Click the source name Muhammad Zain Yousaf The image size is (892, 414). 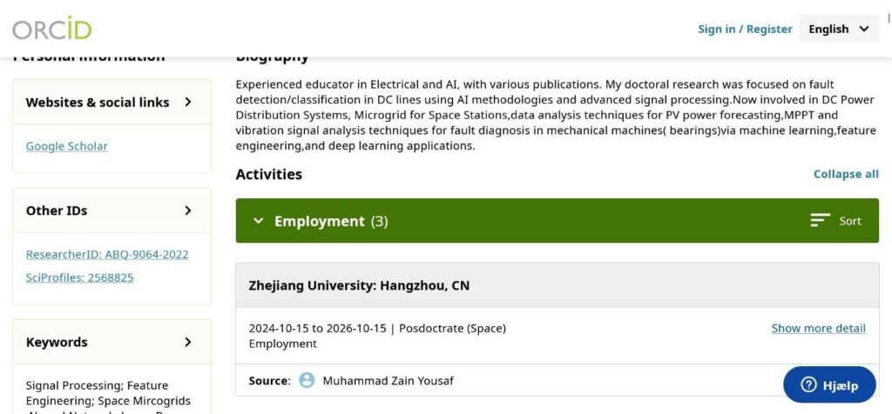[x=388, y=380]
